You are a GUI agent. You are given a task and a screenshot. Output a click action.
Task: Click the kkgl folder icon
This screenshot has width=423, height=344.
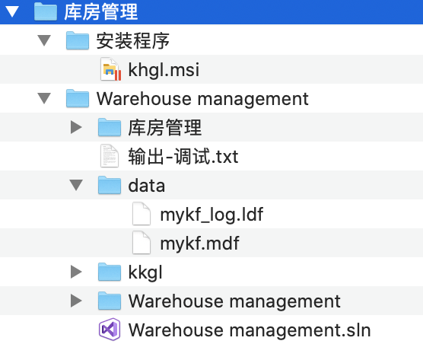(110, 272)
